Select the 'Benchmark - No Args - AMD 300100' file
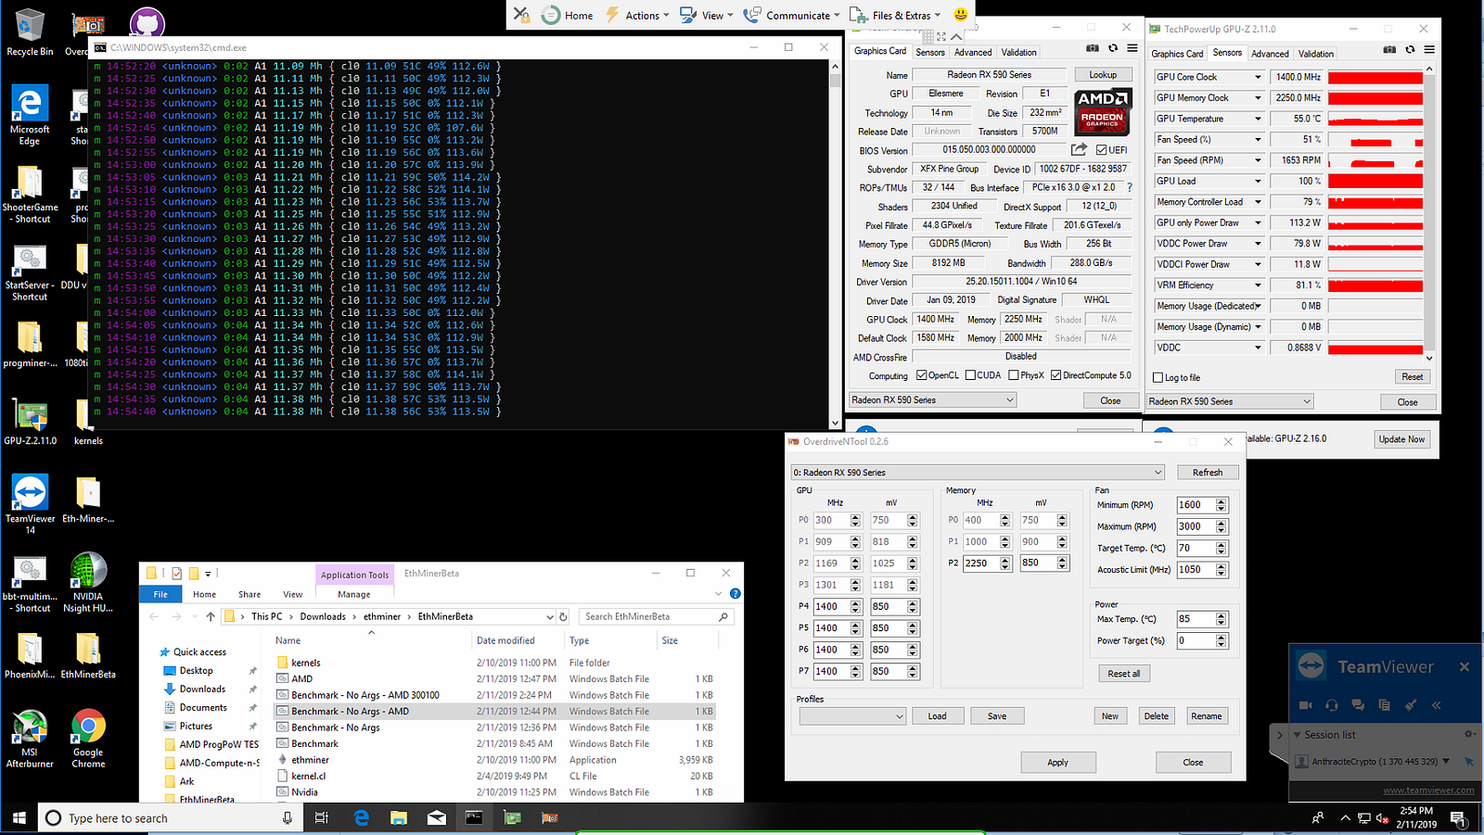1484x835 pixels. pos(365,695)
